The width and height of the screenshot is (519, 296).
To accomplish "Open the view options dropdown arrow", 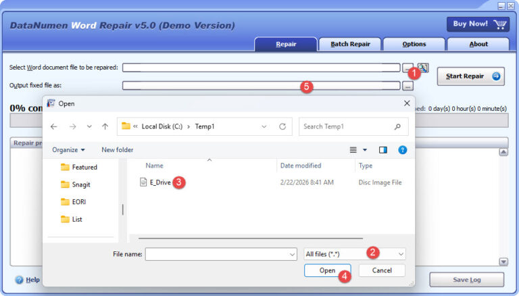I will (x=365, y=150).
